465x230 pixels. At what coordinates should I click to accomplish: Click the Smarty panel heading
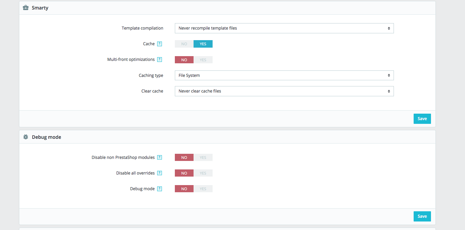click(x=40, y=8)
